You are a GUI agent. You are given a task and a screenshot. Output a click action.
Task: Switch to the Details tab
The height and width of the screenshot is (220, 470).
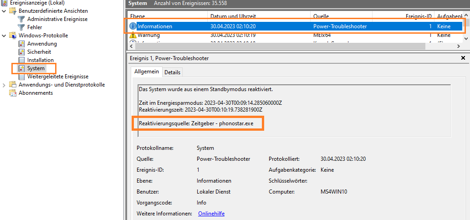pos(172,72)
